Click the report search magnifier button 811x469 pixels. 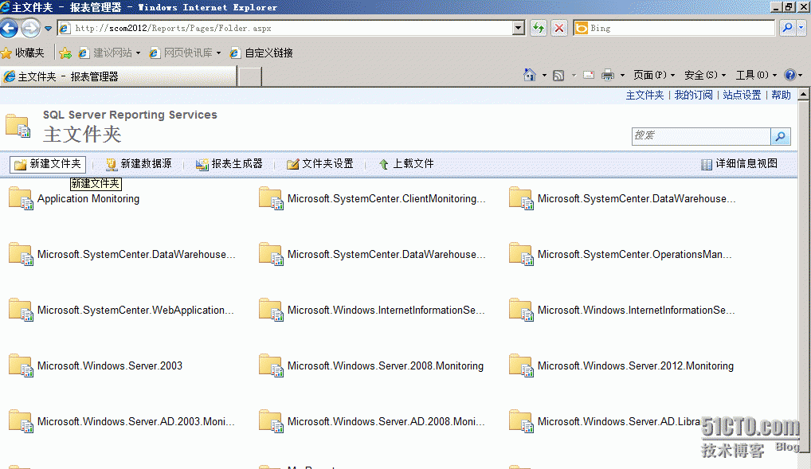781,136
